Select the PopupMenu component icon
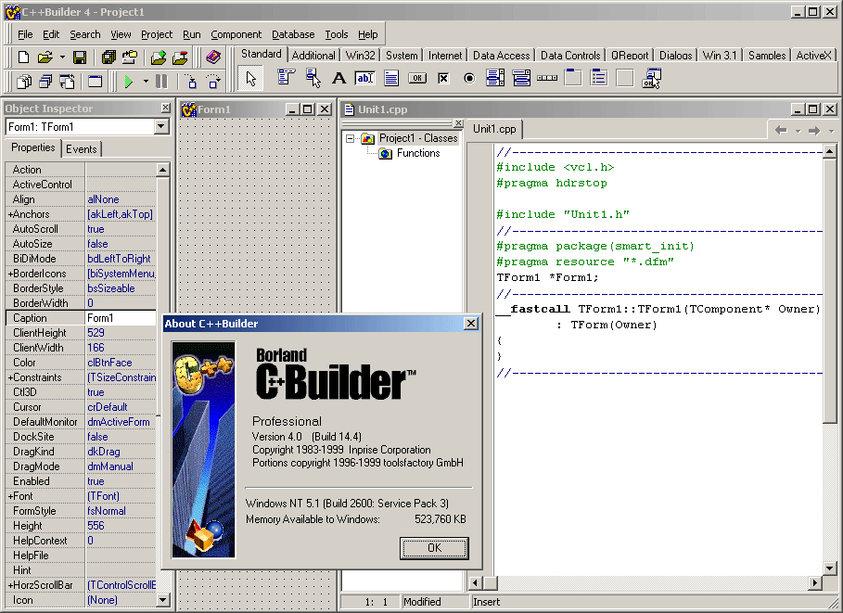This screenshot has height=613, width=843. pyautogui.click(x=313, y=78)
